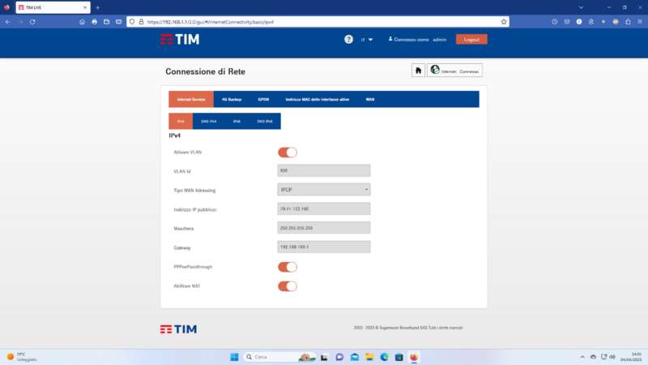This screenshot has width=648, height=365.
Task: Click the VLAN Id input field
Action: 324,171
